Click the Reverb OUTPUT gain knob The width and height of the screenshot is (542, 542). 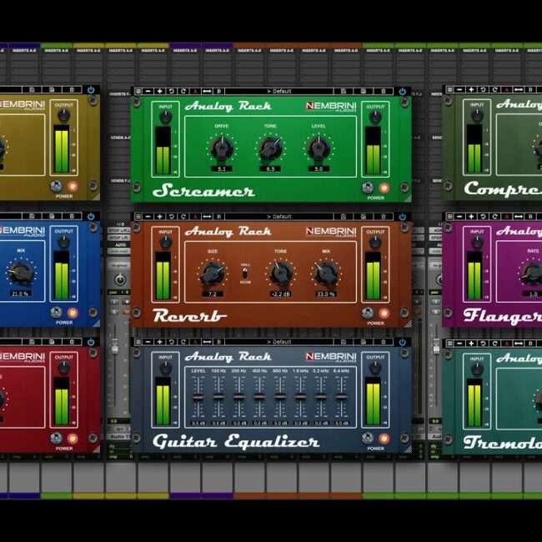click(375, 243)
